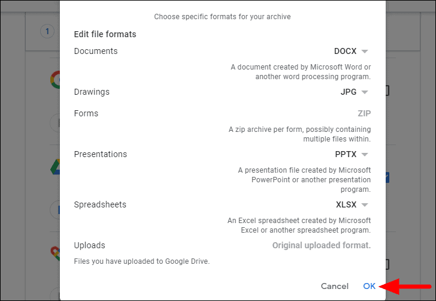Expand the Drawings JPG format dropdown
Screen dimensions: 436x301
pyautogui.click(x=354, y=92)
